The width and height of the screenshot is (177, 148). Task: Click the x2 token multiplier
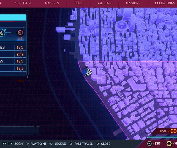[20, 38]
